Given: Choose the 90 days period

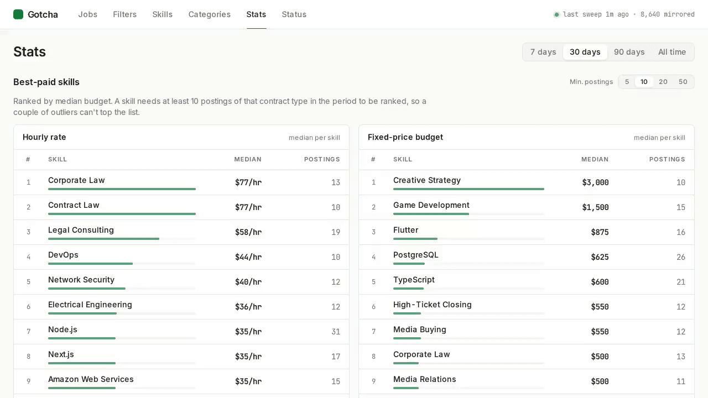Looking at the screenshot, I should tap(629, 52).
